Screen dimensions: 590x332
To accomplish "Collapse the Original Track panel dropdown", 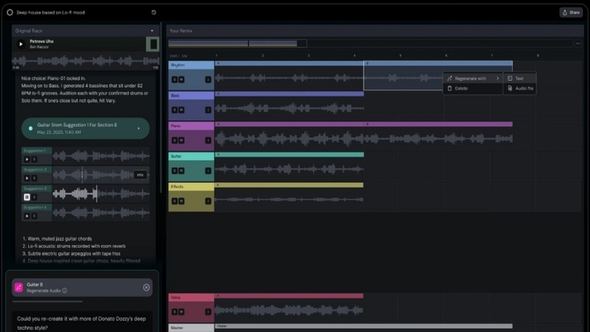I will (x=152, y=31).
